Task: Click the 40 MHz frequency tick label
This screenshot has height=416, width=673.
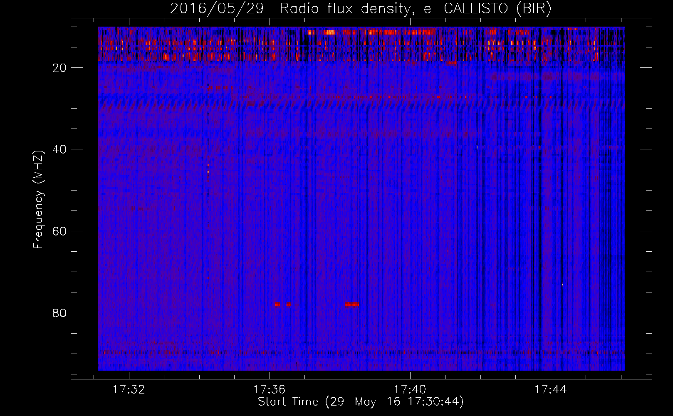Action: click(60, 149)
